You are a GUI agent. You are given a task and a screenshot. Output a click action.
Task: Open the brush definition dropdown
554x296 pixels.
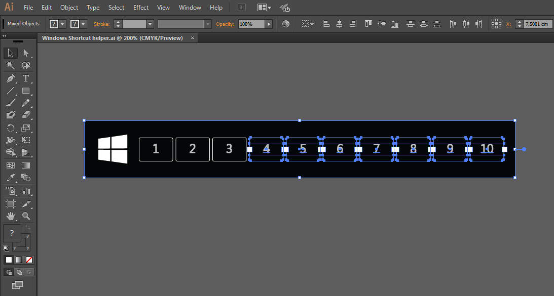click(x=207, y=23)
